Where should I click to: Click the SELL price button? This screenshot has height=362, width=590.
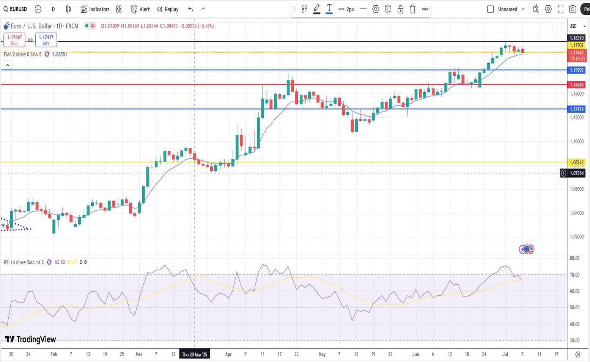coord(14,40)
